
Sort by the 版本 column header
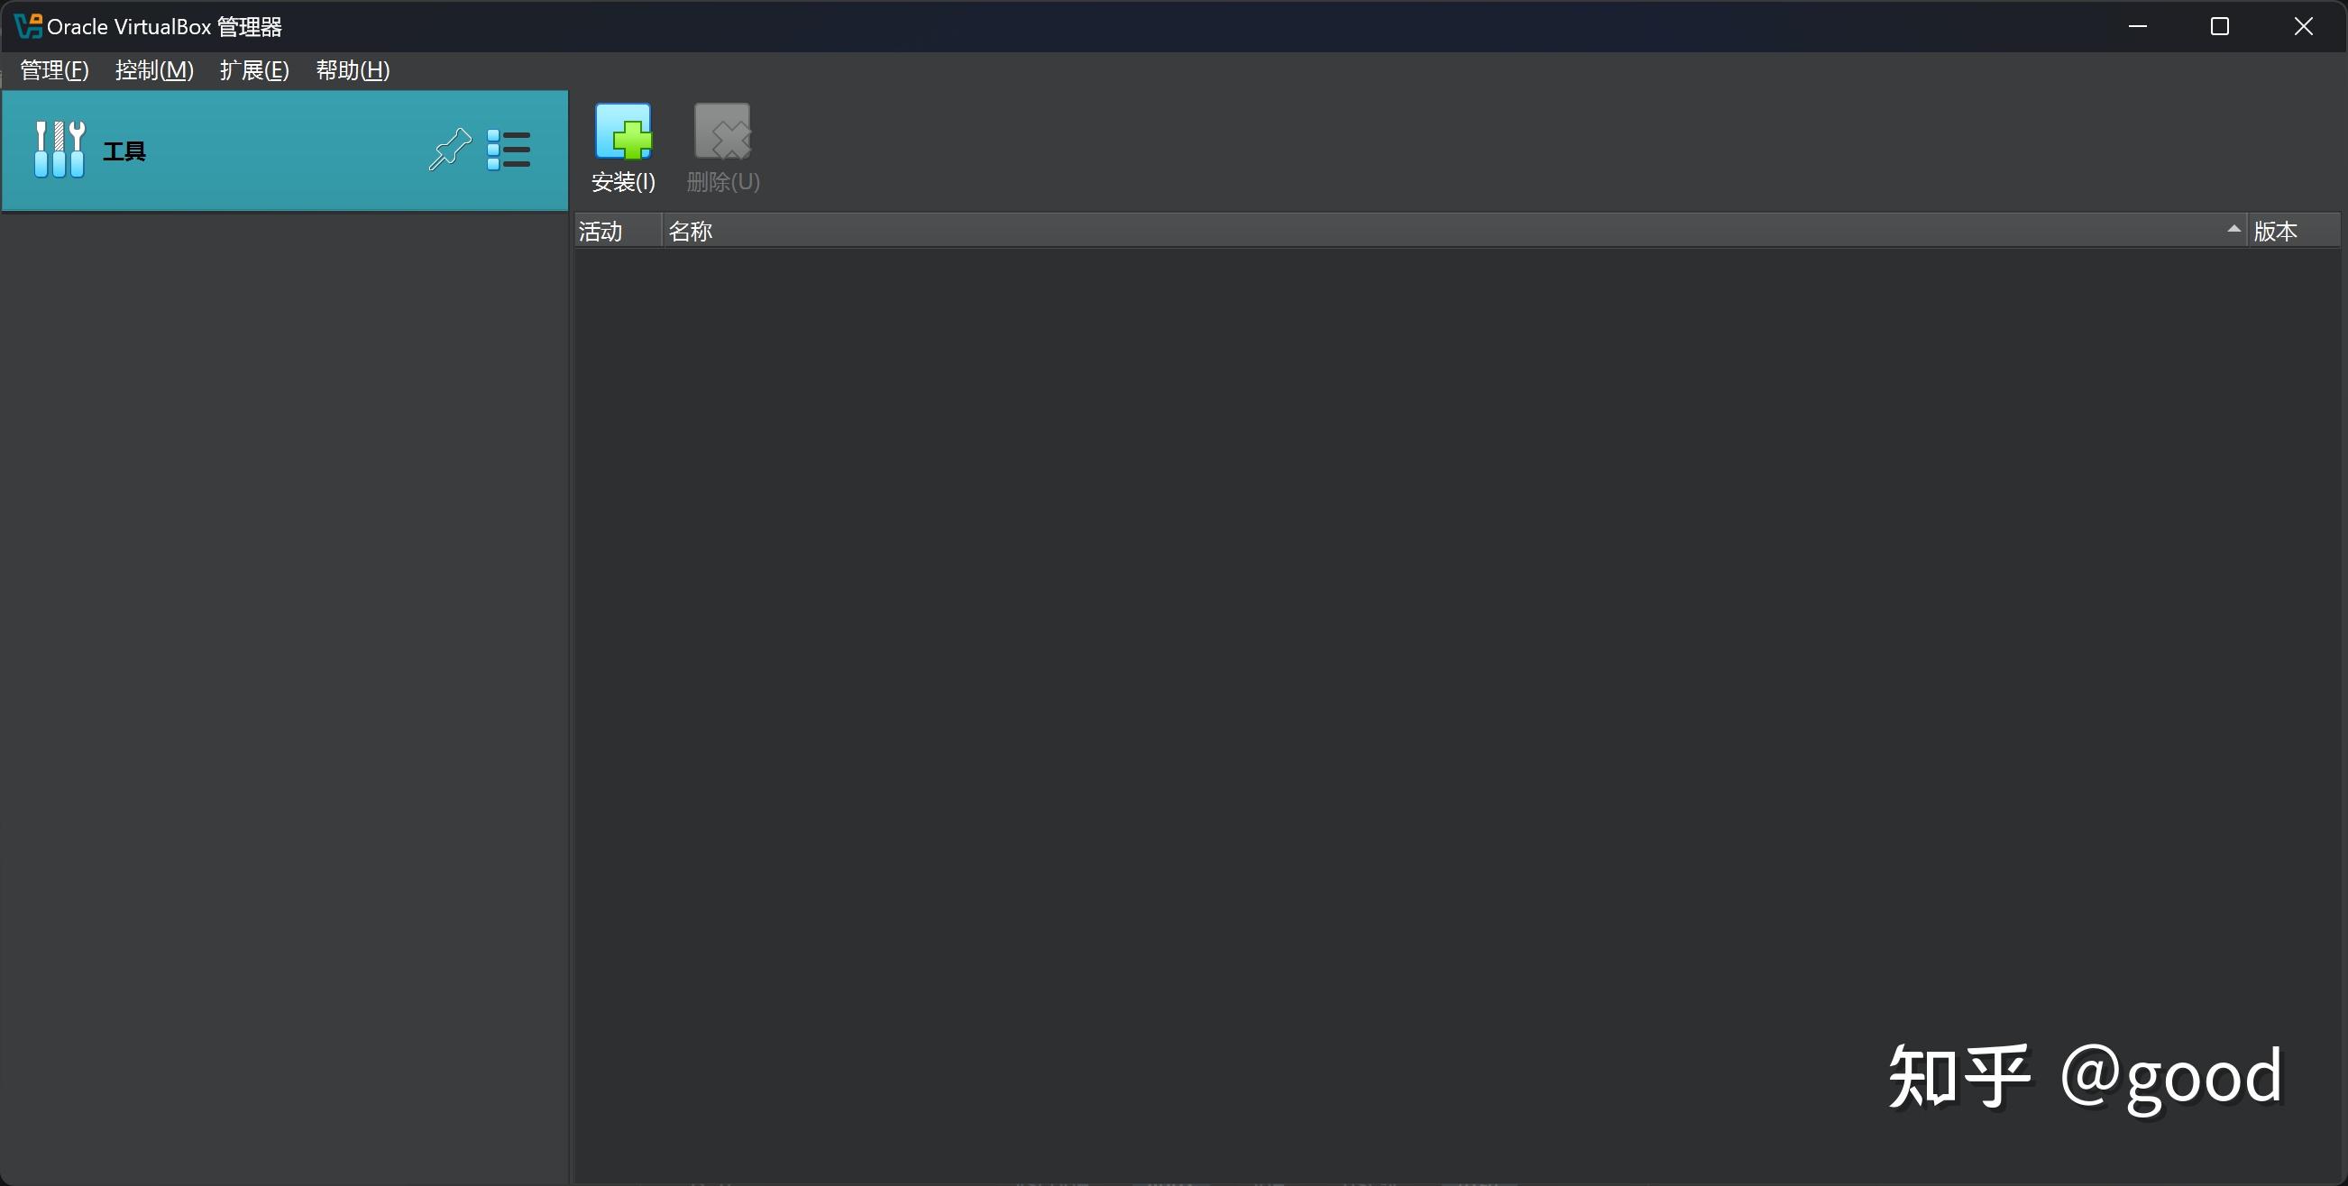tap(2293, 231)
